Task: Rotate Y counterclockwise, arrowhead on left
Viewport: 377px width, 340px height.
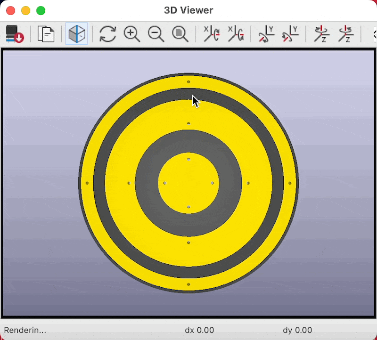Action: (290, 34)
